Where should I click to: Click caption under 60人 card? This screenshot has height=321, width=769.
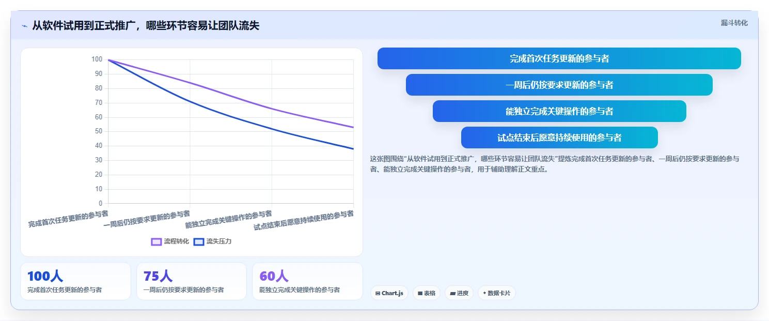click(x=300, y=290)
